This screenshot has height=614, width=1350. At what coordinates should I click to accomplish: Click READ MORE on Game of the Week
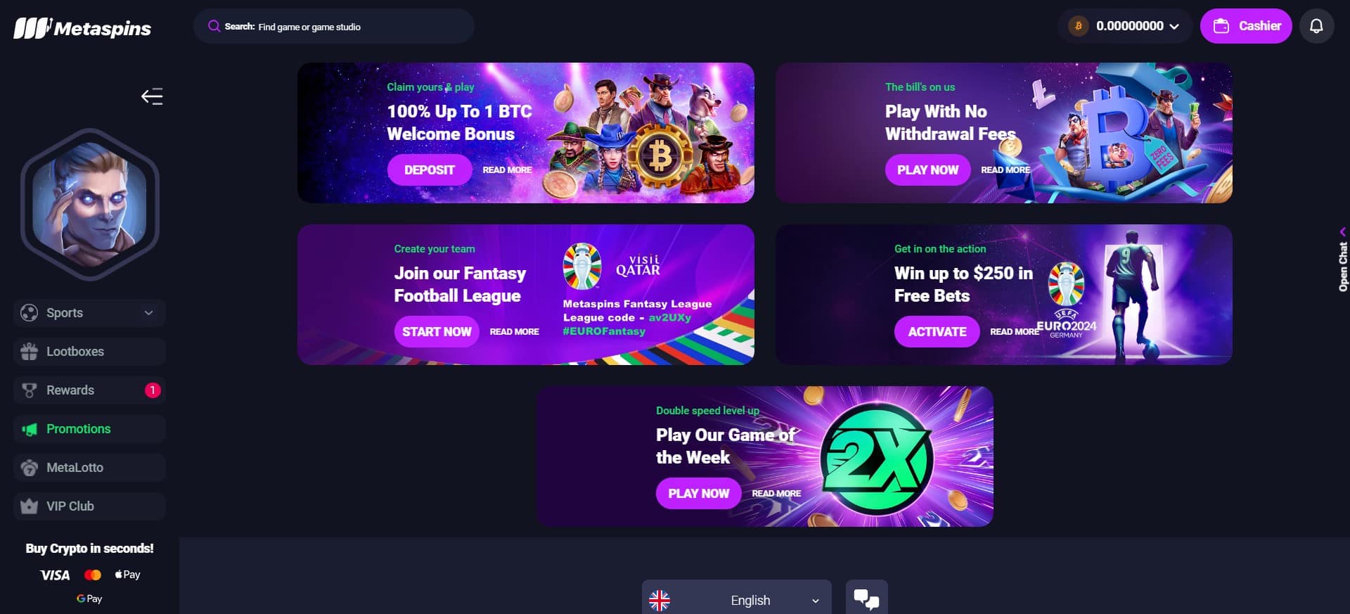click(776, 494)
